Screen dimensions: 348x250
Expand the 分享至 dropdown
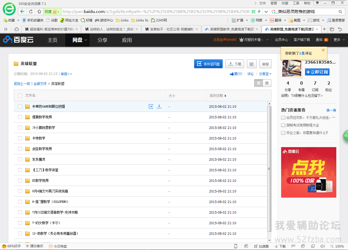click(265, 74)
